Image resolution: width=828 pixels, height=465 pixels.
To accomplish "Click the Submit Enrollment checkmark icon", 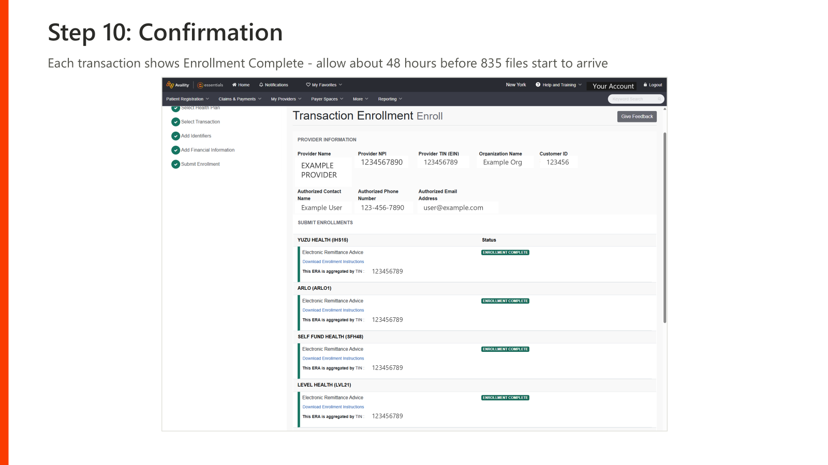I will (175, 164).
